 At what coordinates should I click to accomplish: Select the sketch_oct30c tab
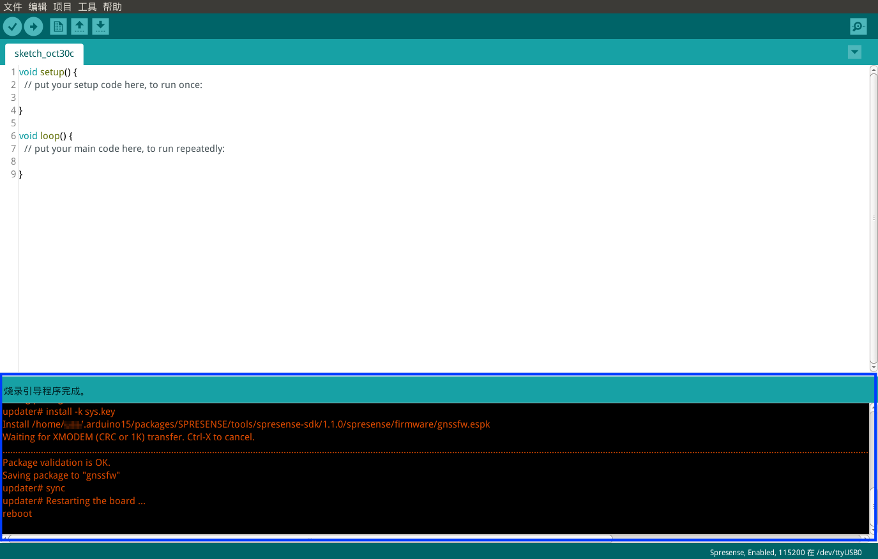pyautogui.click(x=44, y=54)
